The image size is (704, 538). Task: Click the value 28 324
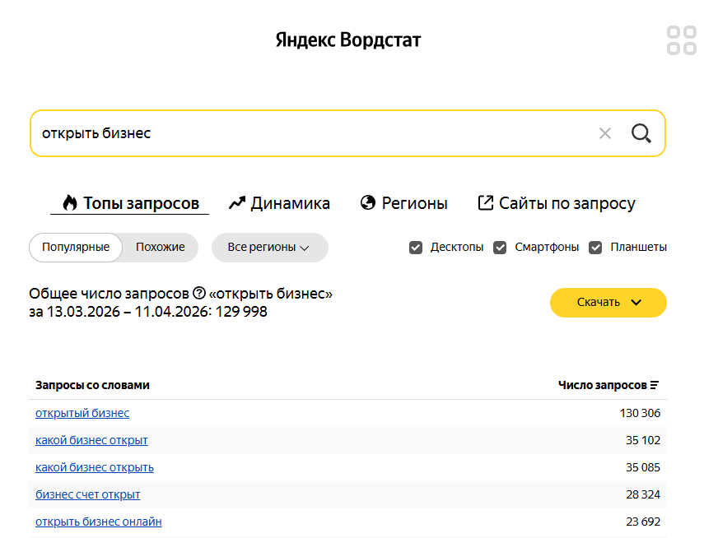pos(643,494)
